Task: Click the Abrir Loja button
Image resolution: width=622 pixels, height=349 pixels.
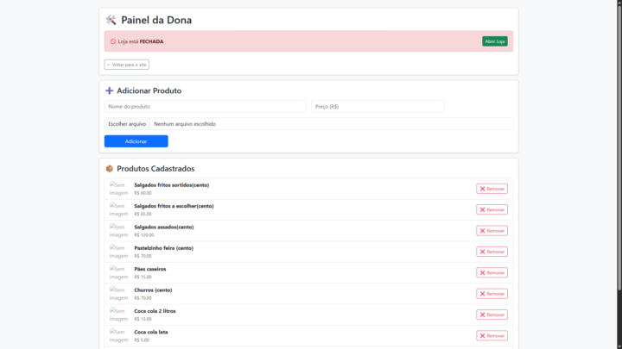Action: (495, 41)
